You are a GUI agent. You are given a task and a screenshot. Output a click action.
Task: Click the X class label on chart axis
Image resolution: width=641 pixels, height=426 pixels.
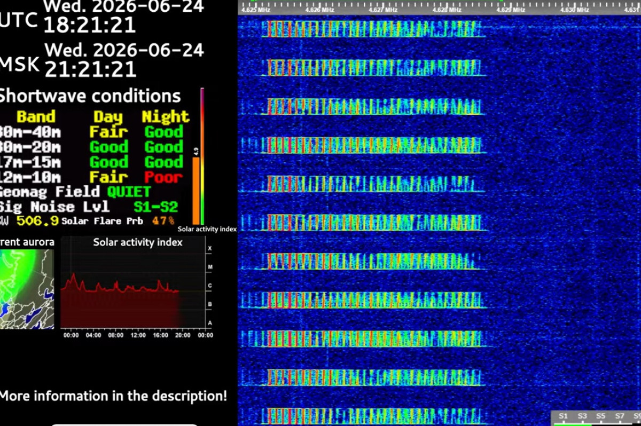click(x=210, y=249)
